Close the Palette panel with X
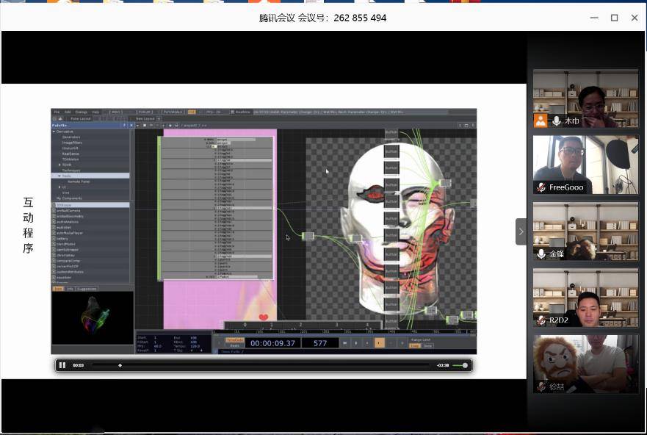The height and width of the screenshot is (435, 647). click(x=131, y=125)
